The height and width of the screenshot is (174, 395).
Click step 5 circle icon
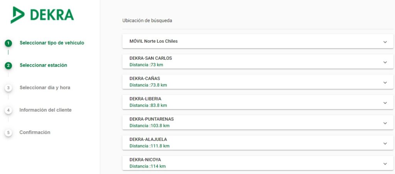(8, 132)
